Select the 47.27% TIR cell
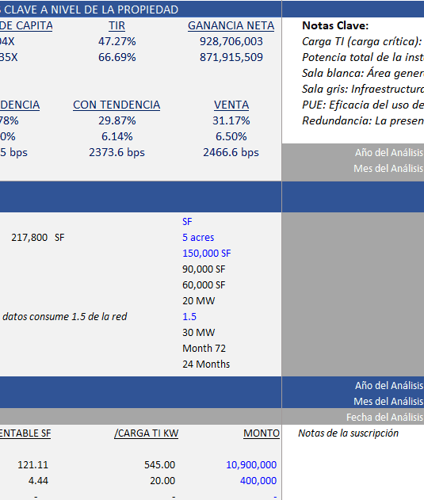Screen dimensions: 424x500 (117, 41)
